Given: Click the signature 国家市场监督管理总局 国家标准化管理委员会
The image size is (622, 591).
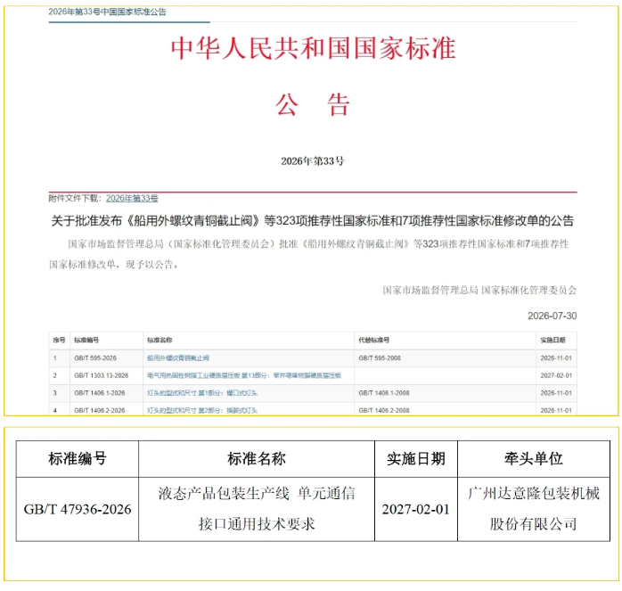Looking at the screenshot, I should 479,291.
